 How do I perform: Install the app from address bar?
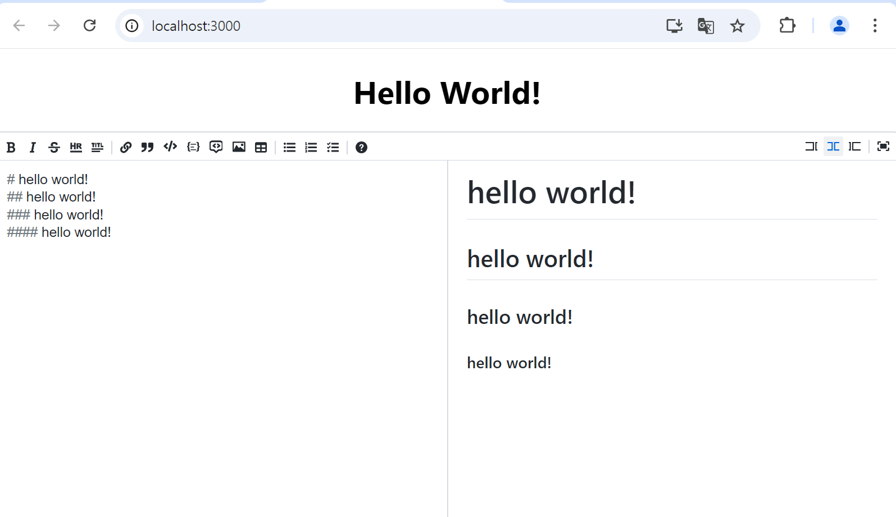pyautogui.click(x=674, y=26)
